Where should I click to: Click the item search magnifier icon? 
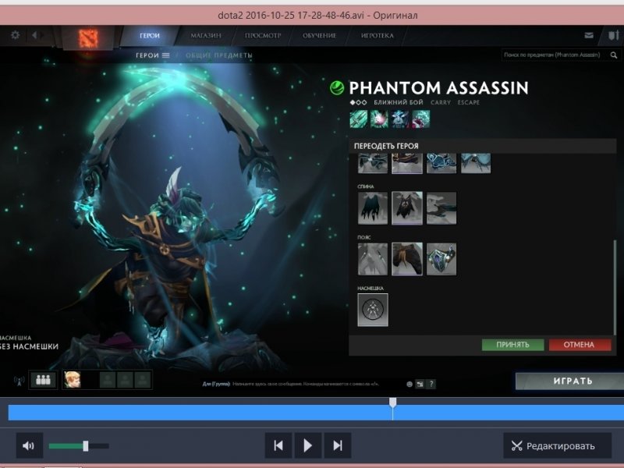click(614, 55)
